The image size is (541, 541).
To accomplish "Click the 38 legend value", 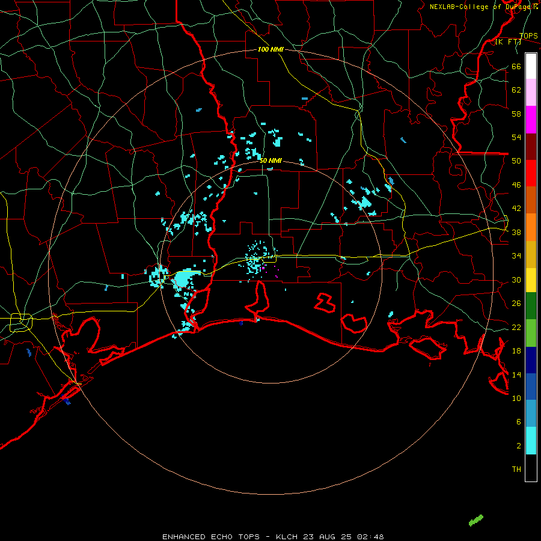I will point(516,232).
